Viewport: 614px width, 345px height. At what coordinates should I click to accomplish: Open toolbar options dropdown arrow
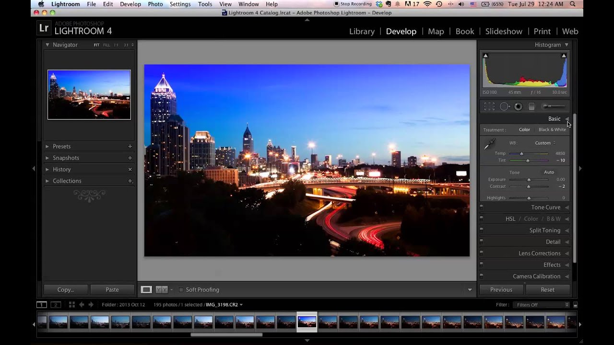pos(470,290)
